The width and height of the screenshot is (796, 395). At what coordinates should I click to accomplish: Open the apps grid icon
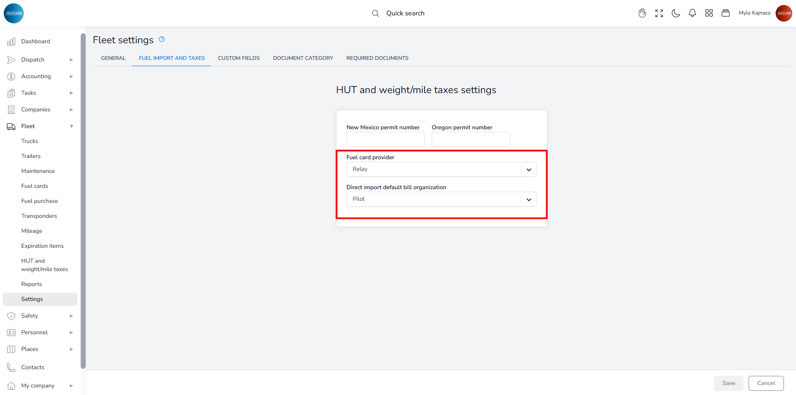[709, 13]
